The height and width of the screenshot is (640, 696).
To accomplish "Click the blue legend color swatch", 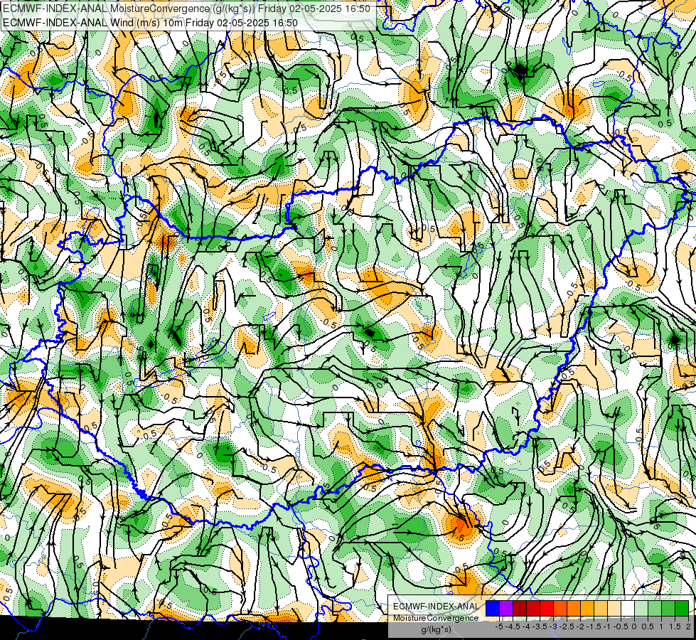I will [493, 608].
